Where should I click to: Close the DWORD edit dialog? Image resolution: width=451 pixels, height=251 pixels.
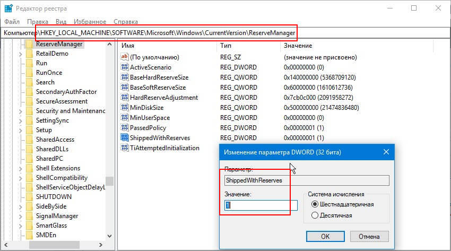pyautogui.click(x=386, y=152)
